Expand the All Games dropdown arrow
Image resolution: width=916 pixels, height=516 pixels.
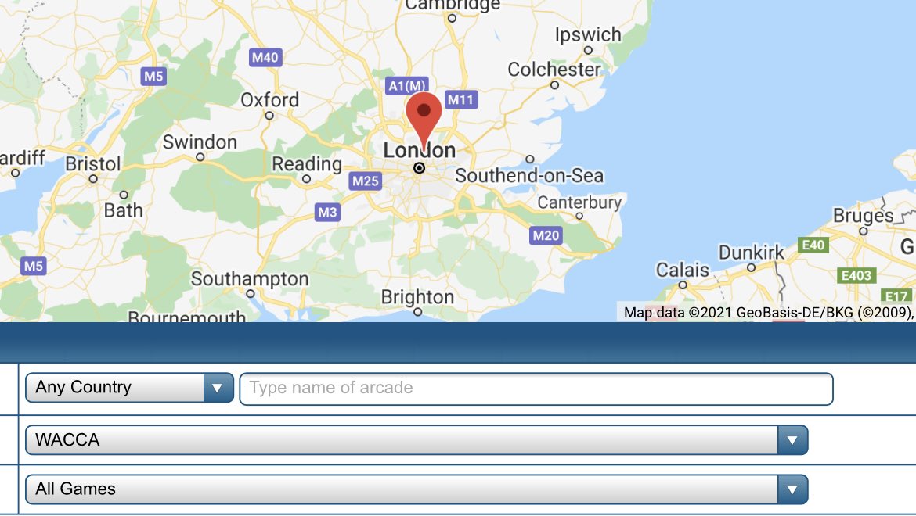(x=792, y=489)
